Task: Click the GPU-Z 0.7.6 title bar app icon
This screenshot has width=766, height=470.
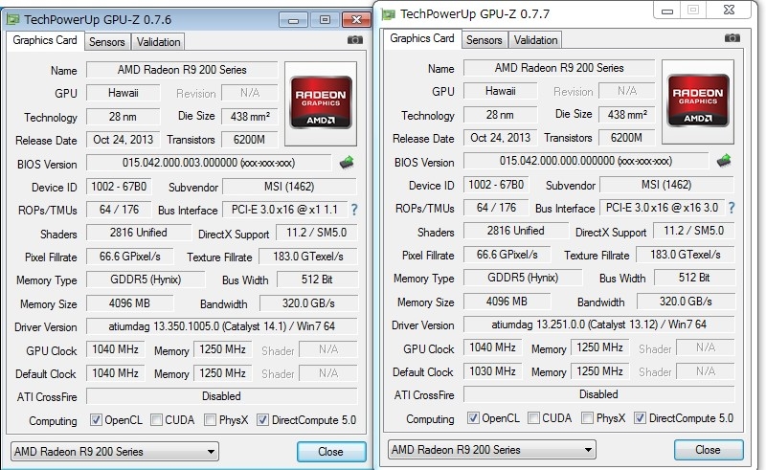Action: click(x=12, y=19)
